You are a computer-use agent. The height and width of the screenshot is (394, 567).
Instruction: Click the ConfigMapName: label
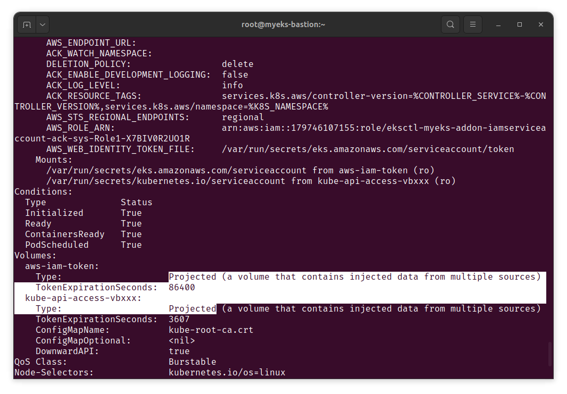pos(73,330)
